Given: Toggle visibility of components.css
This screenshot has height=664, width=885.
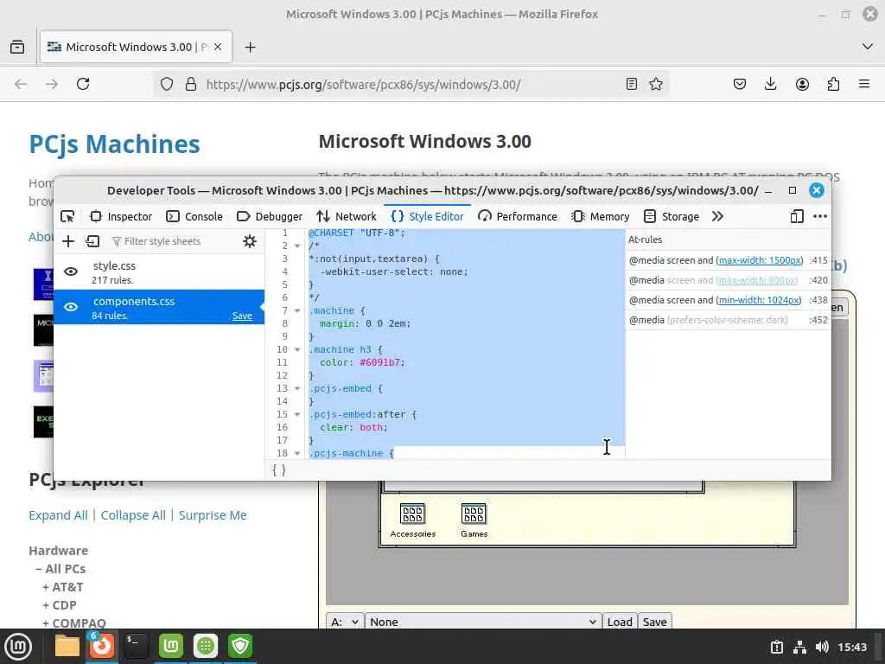Looking at the screenshot, I should 71,307.
